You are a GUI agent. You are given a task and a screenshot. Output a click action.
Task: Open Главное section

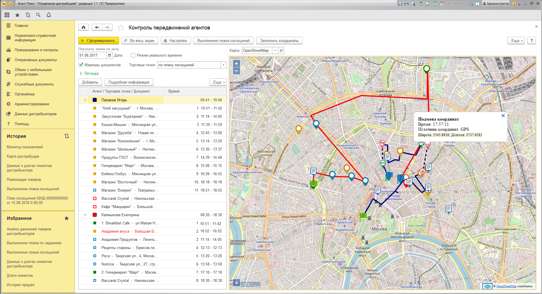(21, 25)
